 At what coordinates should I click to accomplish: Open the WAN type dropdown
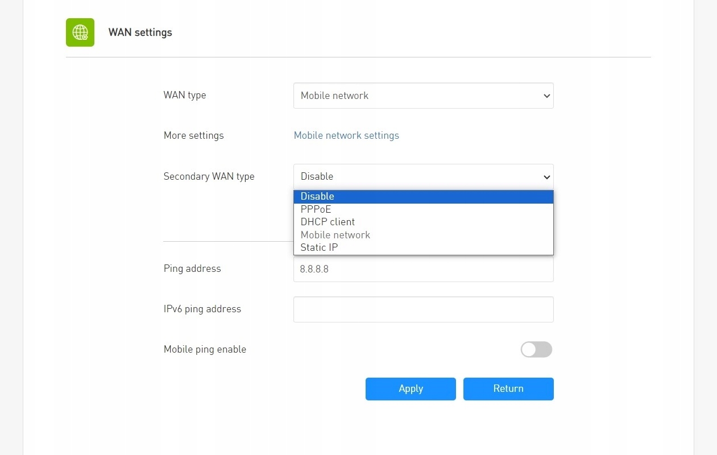coord(423,96)
